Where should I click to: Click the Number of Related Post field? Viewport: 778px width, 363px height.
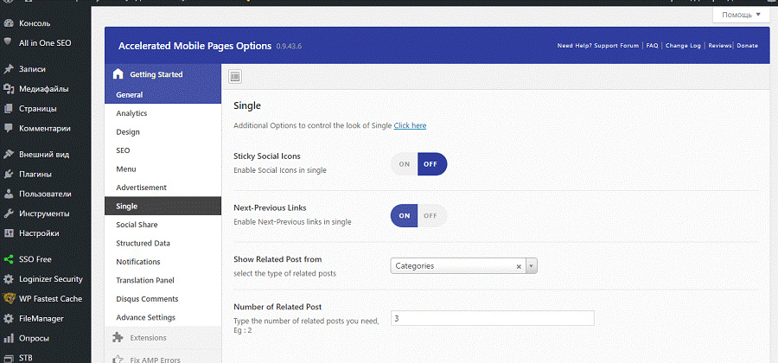tap(492, 318)
